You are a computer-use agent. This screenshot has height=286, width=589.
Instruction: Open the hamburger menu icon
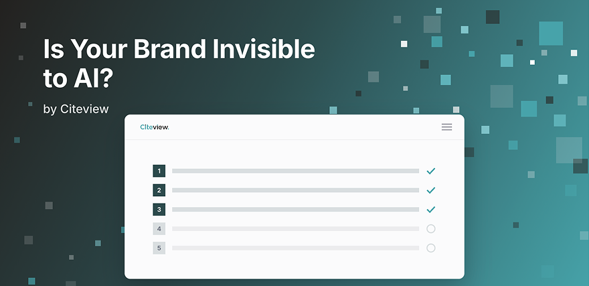click(x=446, y=127)
